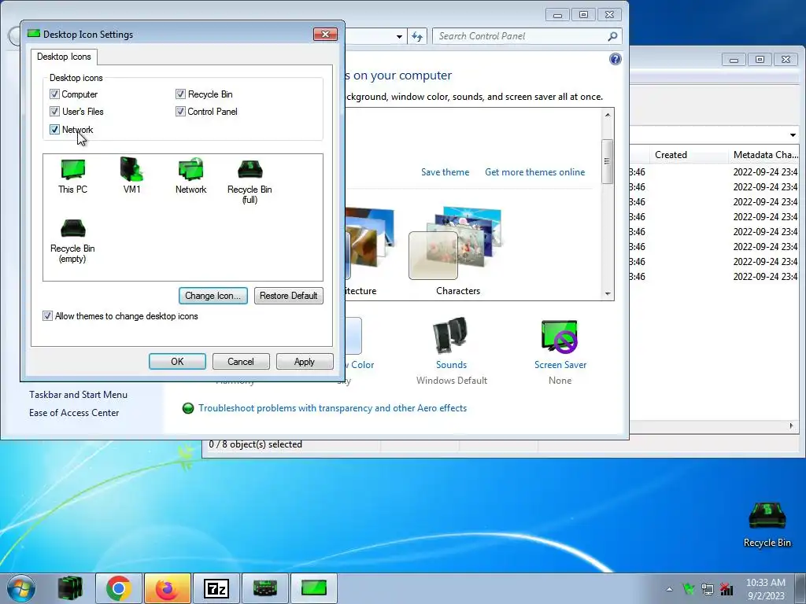Viewport: 806px width, 604px height.
Task: Toggle the User's Files checkbox
Action: click(54, 112)
